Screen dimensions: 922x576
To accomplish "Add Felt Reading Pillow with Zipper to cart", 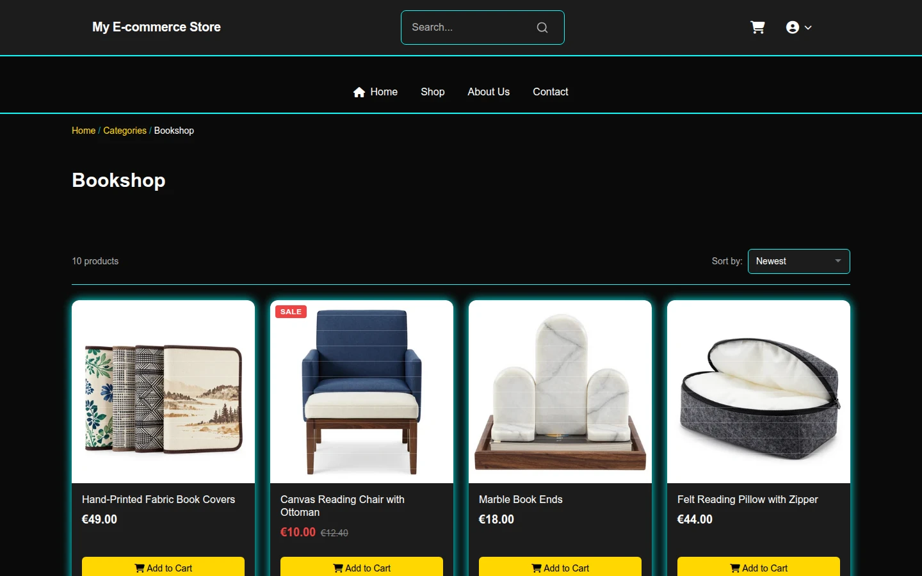I will 759,566.
